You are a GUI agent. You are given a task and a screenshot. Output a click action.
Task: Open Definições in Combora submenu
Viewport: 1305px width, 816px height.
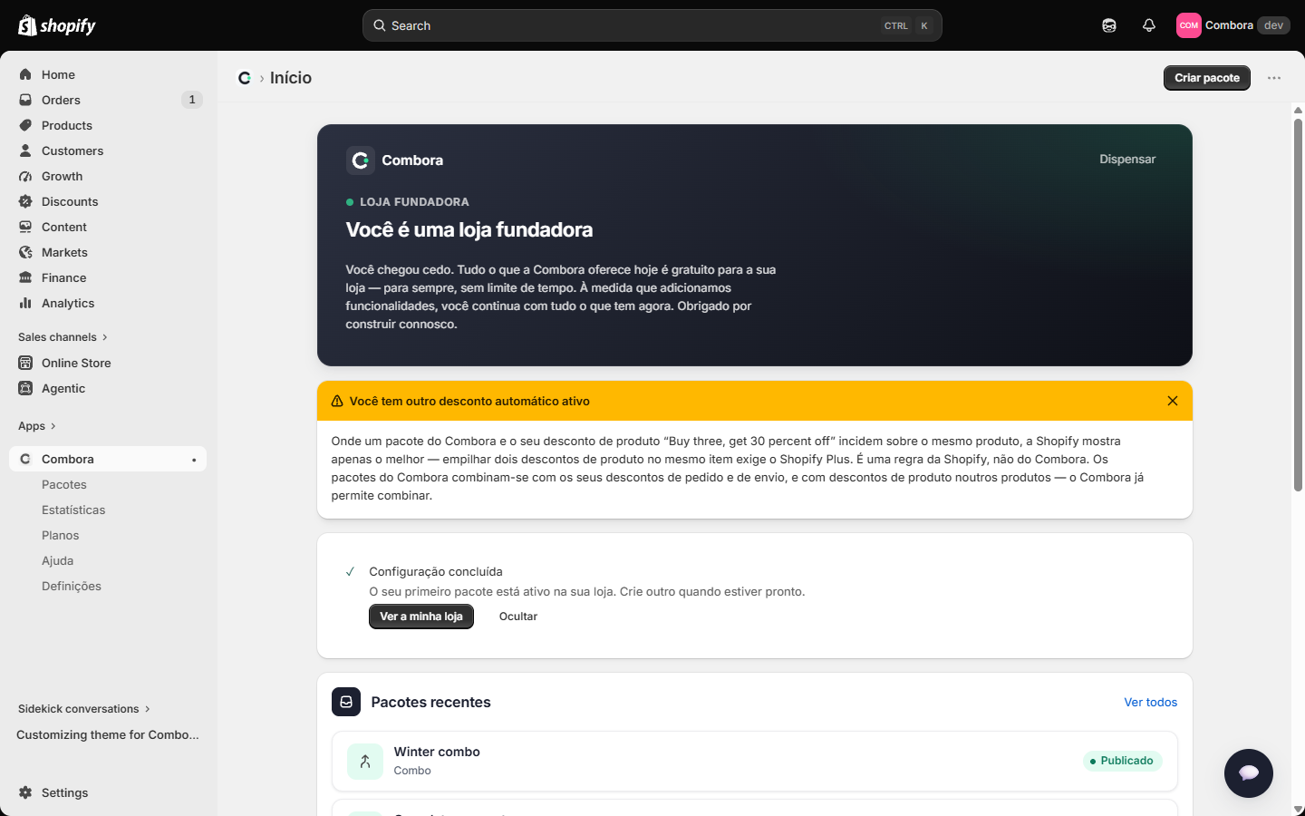[x=72, y=586]
